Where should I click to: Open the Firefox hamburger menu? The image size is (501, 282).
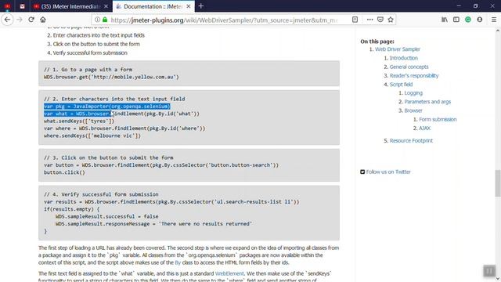pos(494,20)
